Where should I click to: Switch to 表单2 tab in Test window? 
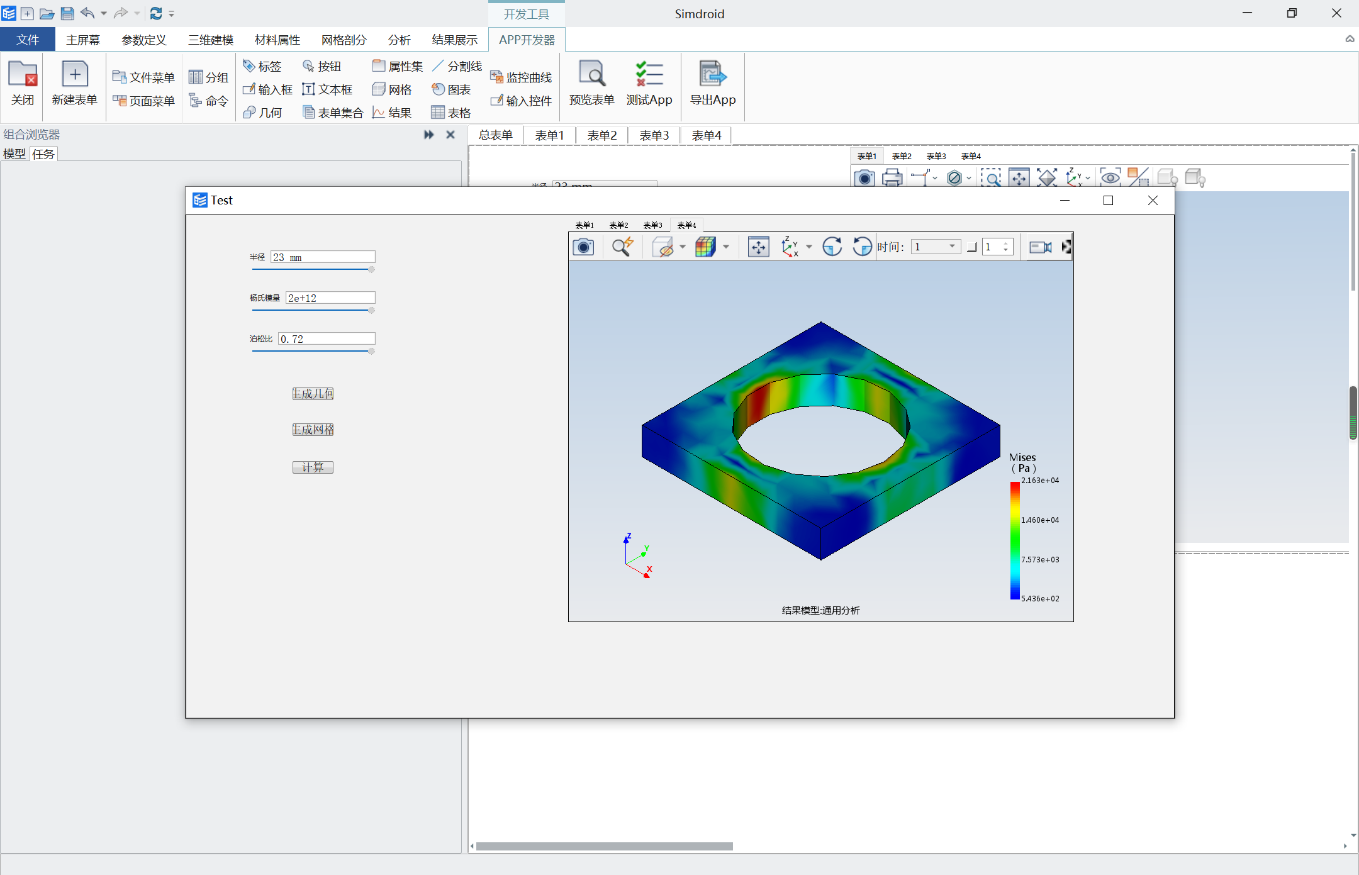(x=618, y=225)
